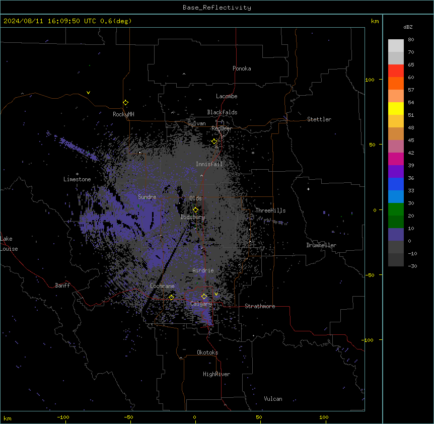Click the Drumheller label
This screenshot has height=424, width=434.
321,245
